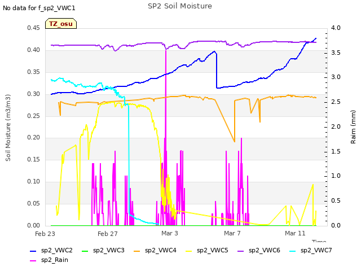Click the 2.5 right axis value
The image size is (361, 271).
pos(336,102)
